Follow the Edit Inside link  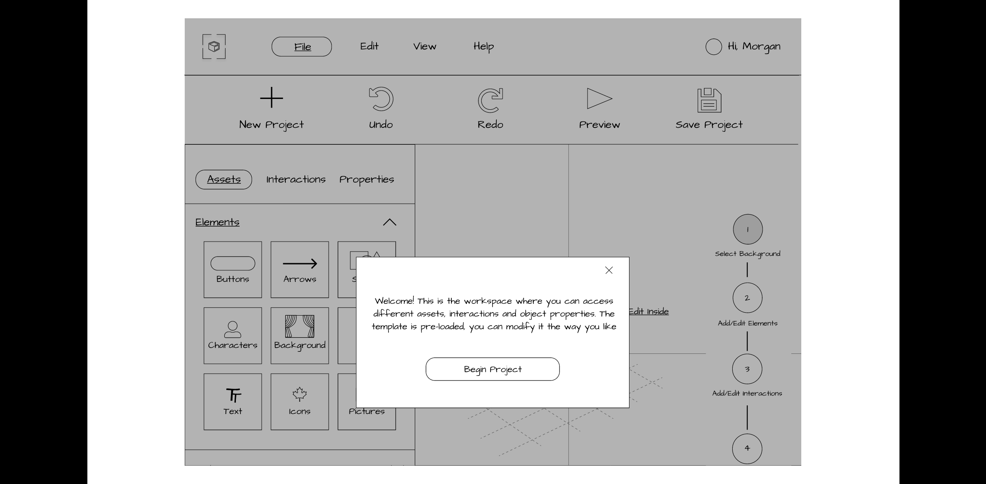pyautogui.click(x=647, y=311)
